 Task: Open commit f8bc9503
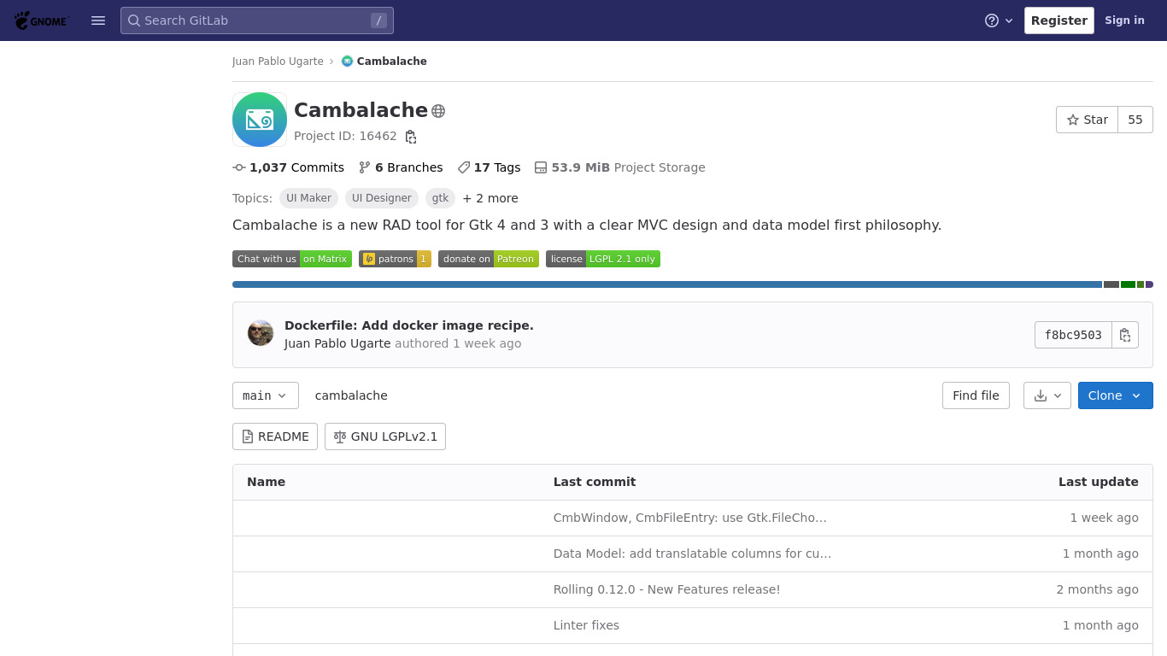pyautogui.click(x=1073, y=335)
